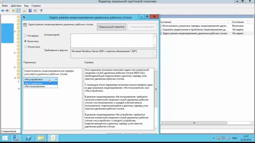
Task: Click the help text scrollbar down arrow
Action: click(156, 128)
